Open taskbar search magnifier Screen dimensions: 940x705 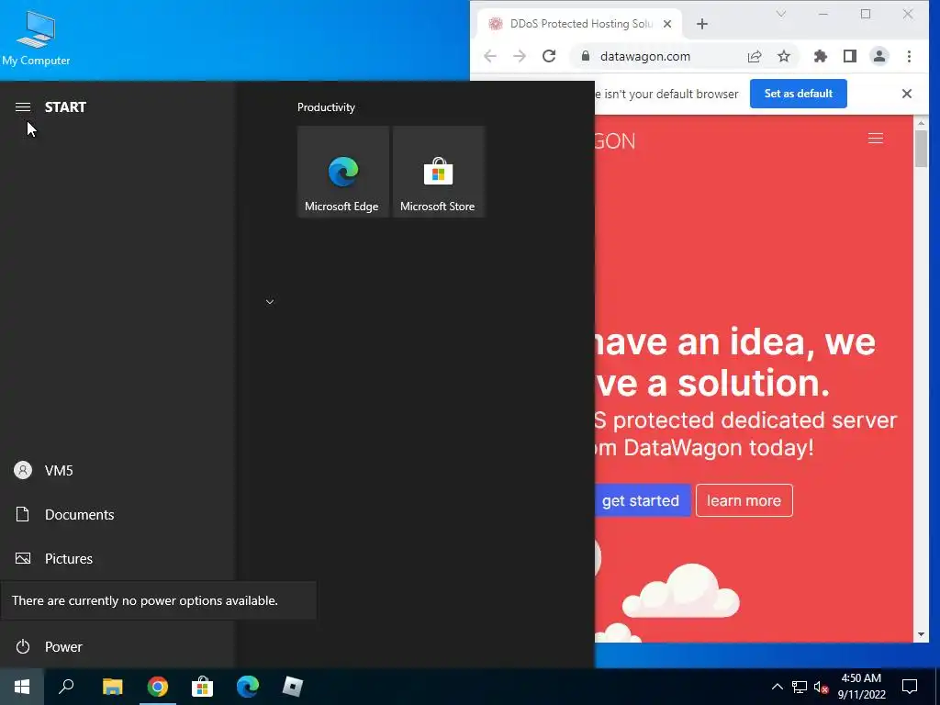66,687
